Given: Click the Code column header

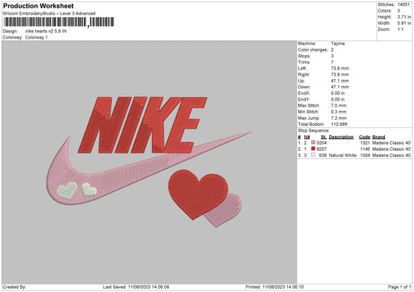Looking at the screenshot, I should [365, 136].
